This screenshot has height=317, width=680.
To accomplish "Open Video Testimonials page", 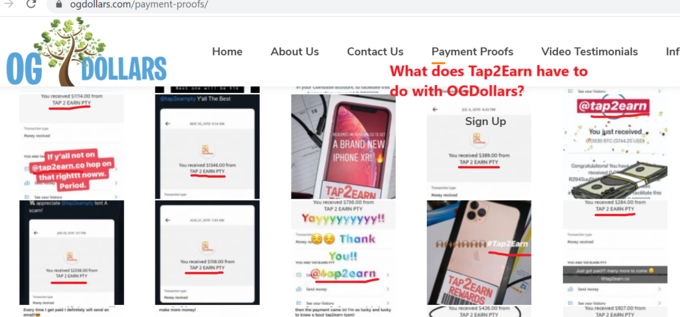I will tap(590, 52).
